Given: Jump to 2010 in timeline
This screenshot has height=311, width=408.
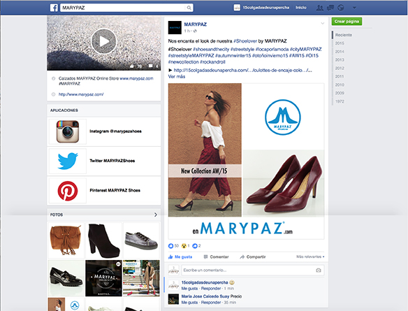Looking at the screenshot, I should pos(340,85).
